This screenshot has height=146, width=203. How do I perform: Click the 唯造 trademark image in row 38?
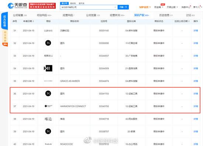(48, 119)
